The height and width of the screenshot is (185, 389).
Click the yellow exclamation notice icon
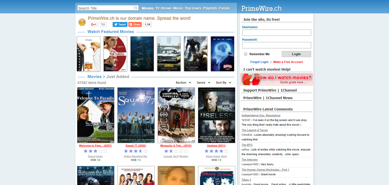(x=82, y=22)
